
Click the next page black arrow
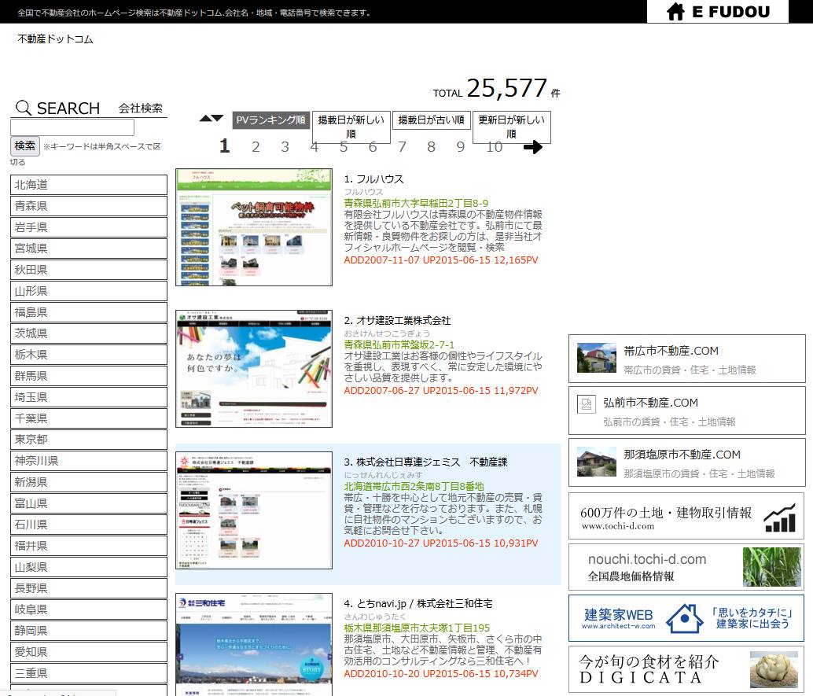click(x=532, y=147)
